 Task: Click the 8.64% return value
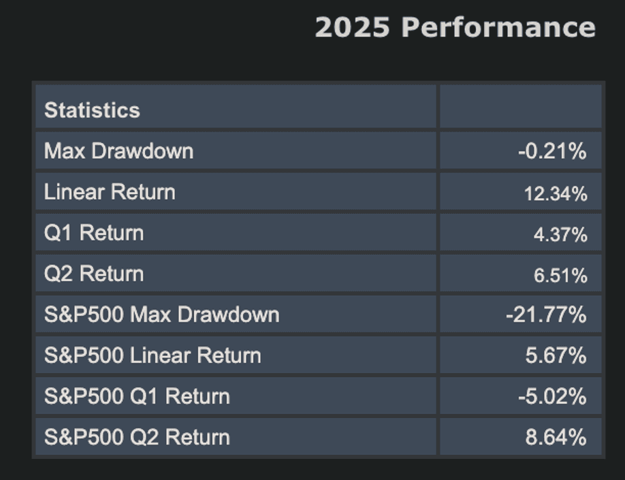point(556,438)
